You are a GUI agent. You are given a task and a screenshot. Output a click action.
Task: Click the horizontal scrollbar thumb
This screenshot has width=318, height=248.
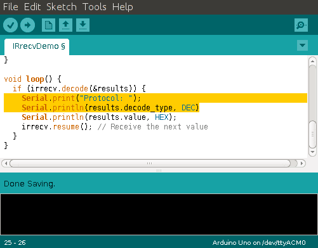click(x=150, y=163)
